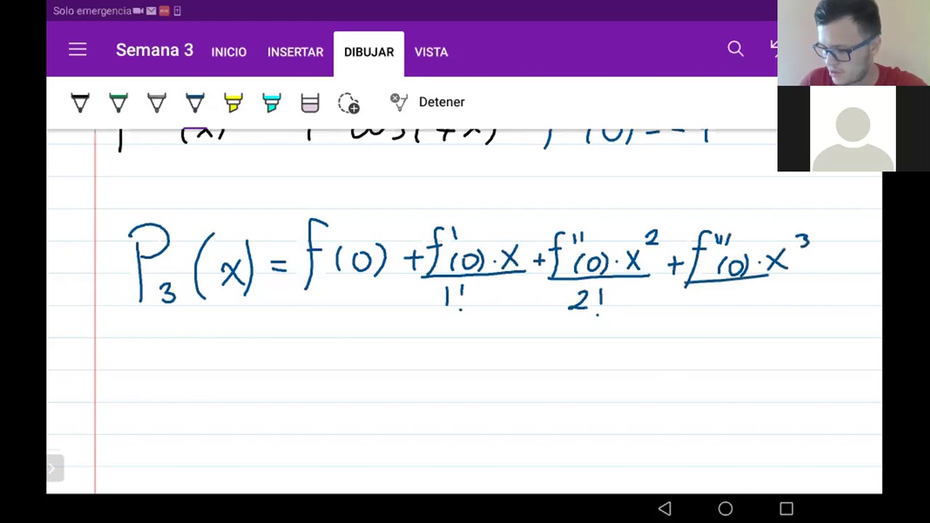This screenshot has width=930, height=523.
Task: Click the screen recording status icon
Action: [138, 11]
